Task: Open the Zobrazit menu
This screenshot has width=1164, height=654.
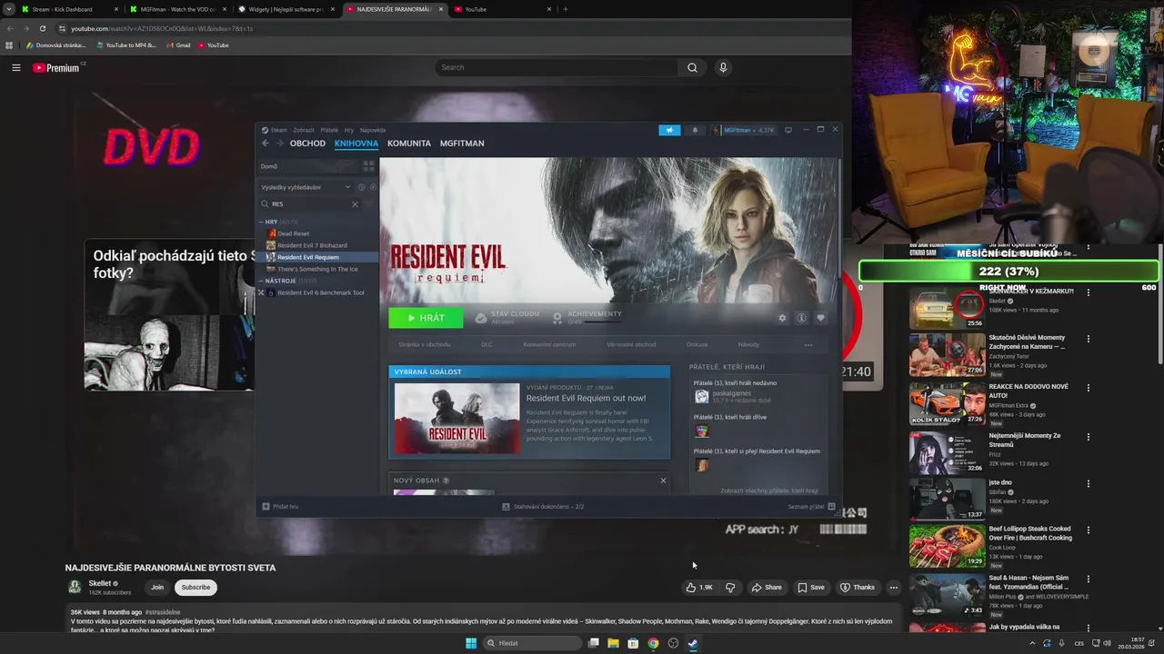Action: pos(304,130)
